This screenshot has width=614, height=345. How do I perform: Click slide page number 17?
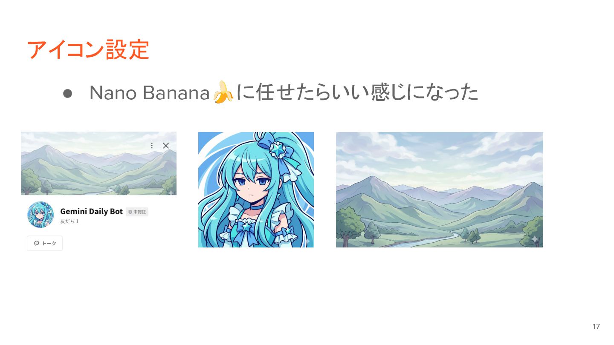[596, 327]
